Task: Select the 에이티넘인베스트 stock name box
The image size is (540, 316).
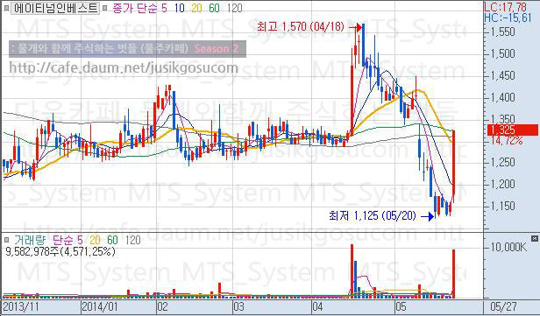Action: (55, 8)
